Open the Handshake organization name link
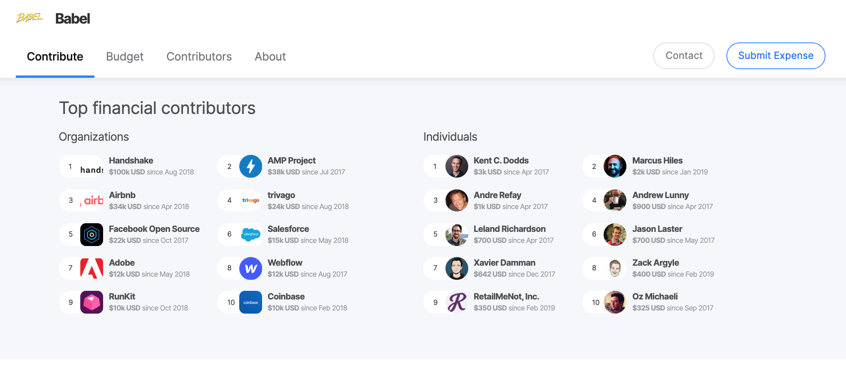 (x=131, y=160)
